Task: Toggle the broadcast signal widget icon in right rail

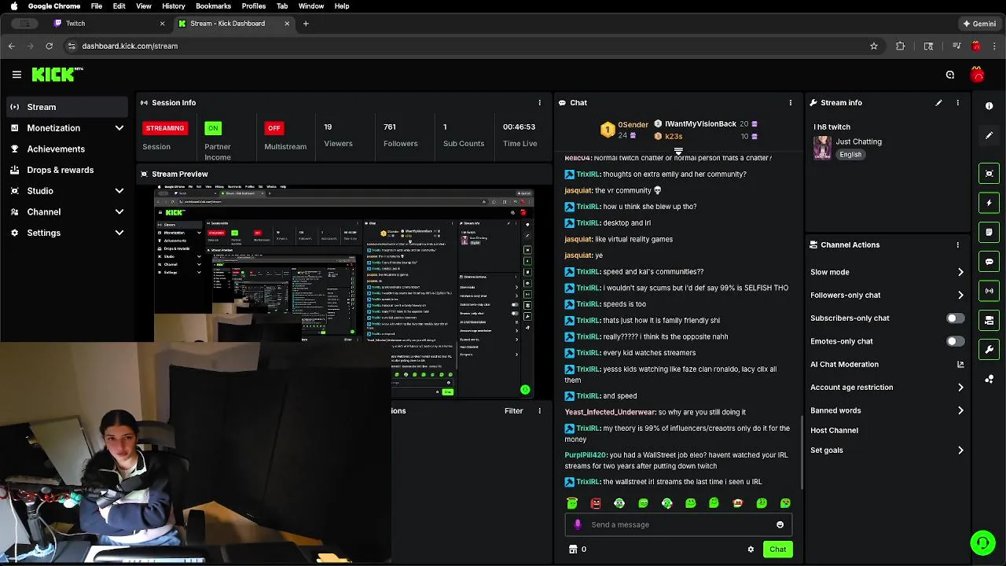Action: pos(989,291)
